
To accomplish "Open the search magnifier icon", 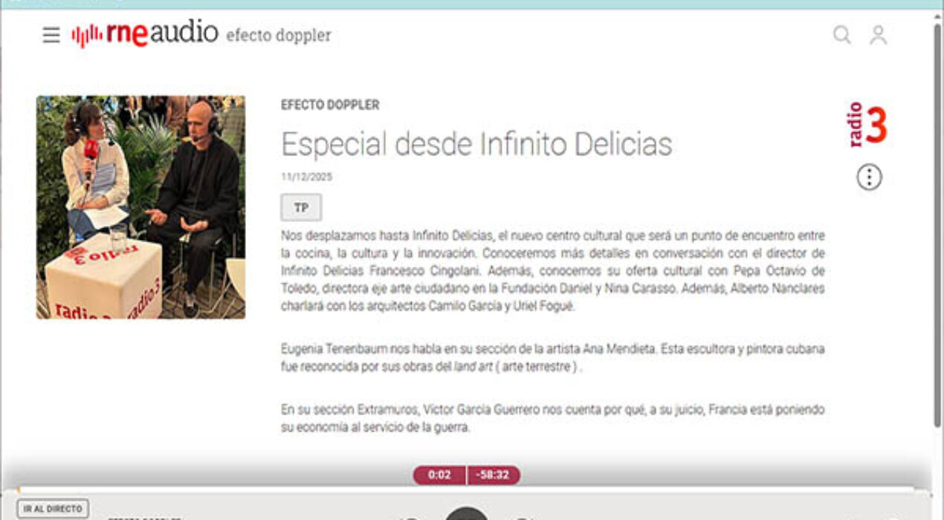I will pyautogui.click(x=841, y=35).
